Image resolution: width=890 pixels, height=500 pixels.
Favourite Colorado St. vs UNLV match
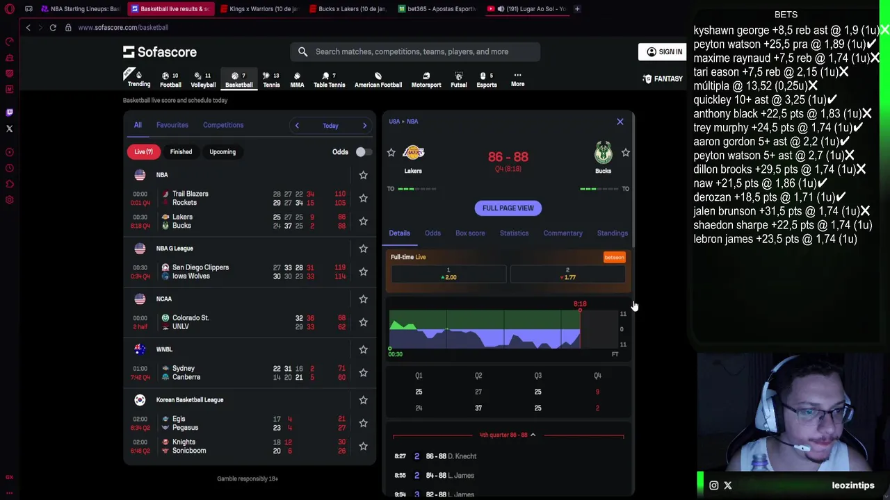point(363,322)
